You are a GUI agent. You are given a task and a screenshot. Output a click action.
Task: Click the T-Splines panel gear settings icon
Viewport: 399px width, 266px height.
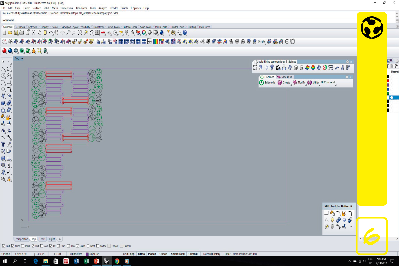point(347,77)
